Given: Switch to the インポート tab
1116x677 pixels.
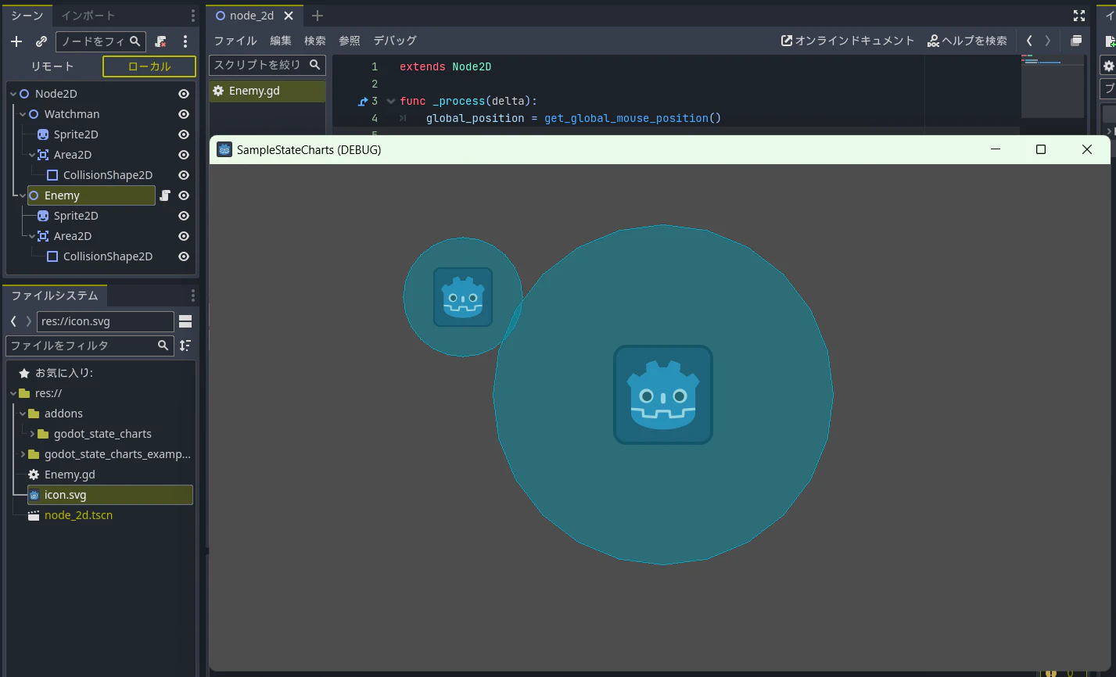Looking at the screenshot, I should pos(88,16).
